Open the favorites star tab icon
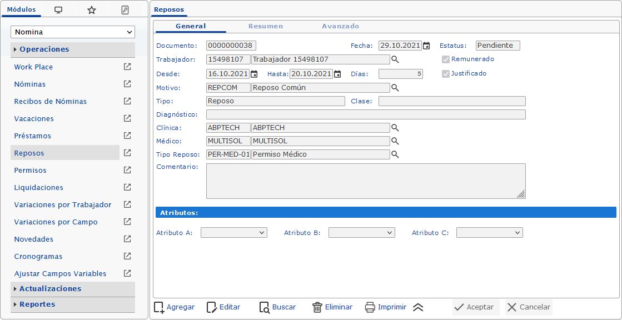 tap(92, 10)
